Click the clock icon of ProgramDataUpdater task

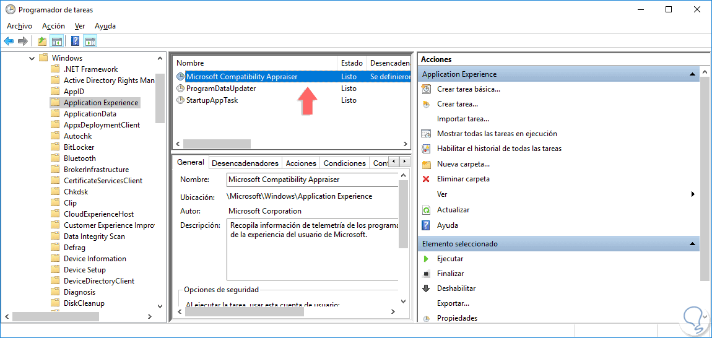coord(180,89)
